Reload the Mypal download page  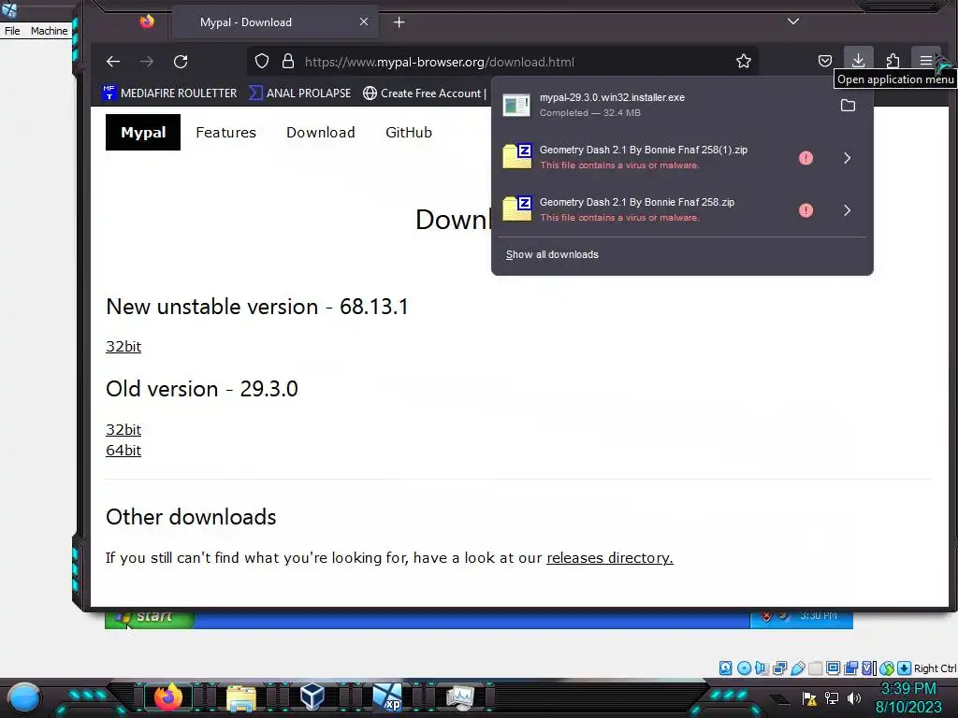(x=181, y=61)
